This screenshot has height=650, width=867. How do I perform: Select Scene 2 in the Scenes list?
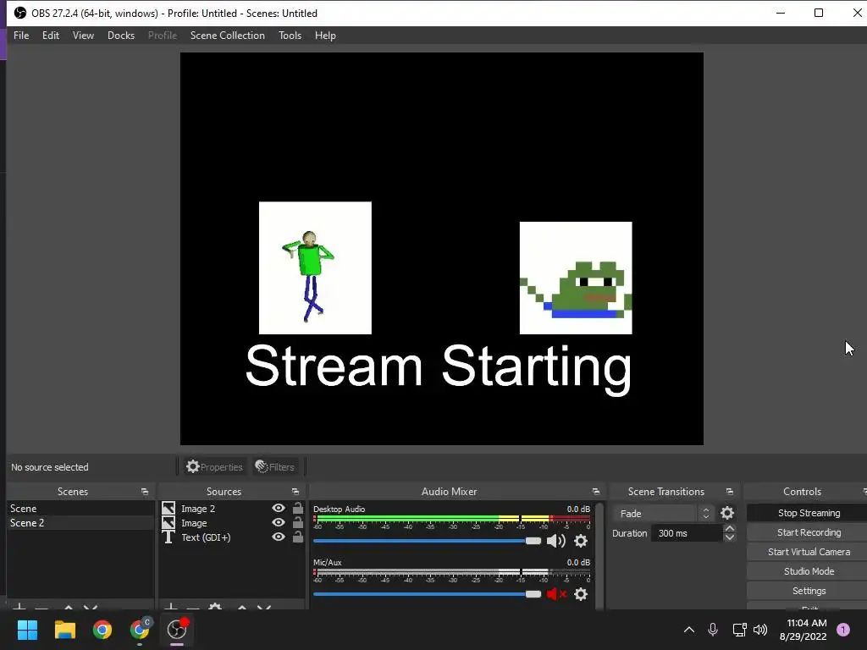pos(80,523)
